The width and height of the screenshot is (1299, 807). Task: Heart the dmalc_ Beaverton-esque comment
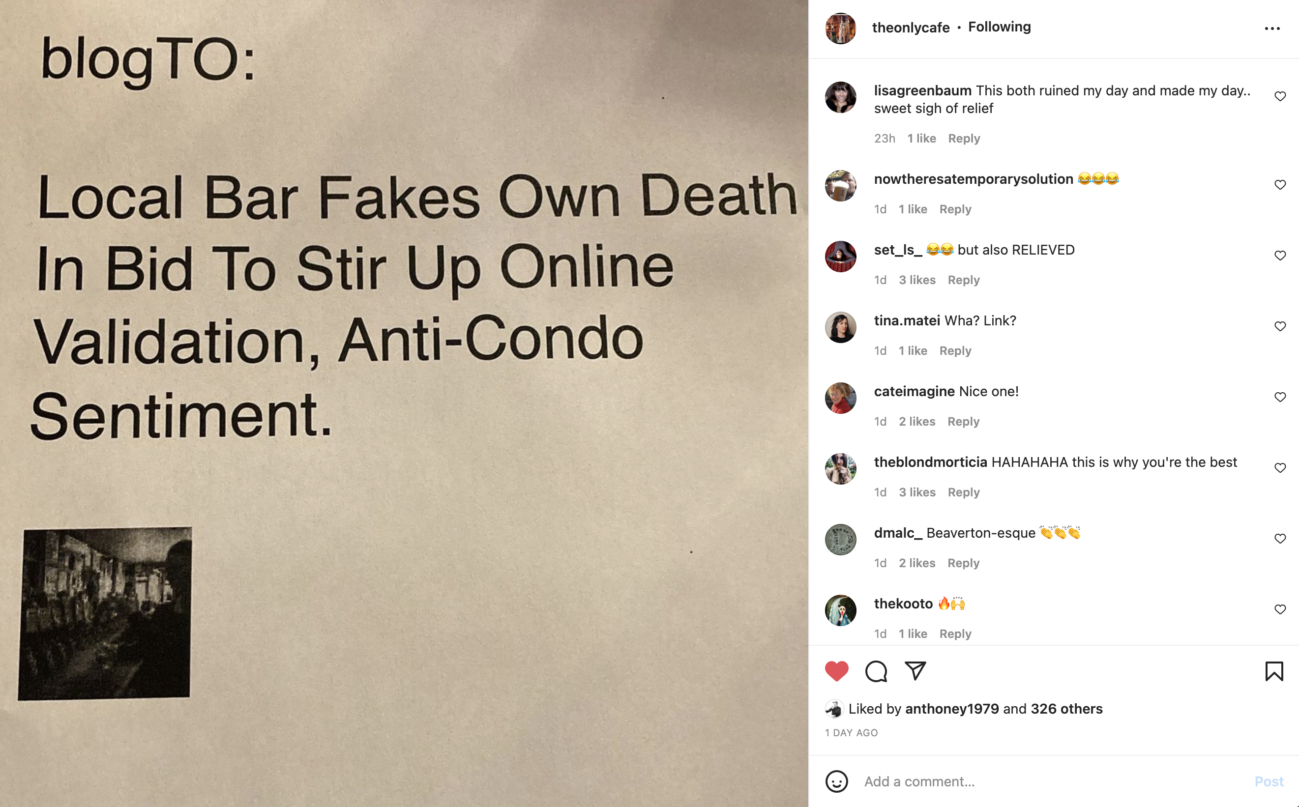(1280, 539)
